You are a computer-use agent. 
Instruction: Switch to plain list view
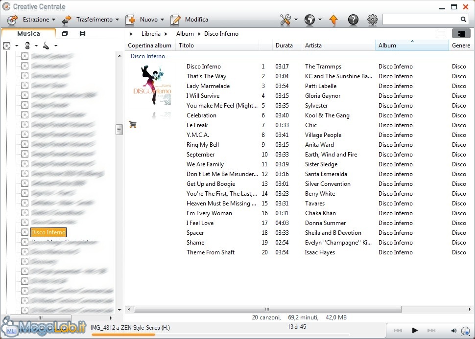tap(442, 34)
